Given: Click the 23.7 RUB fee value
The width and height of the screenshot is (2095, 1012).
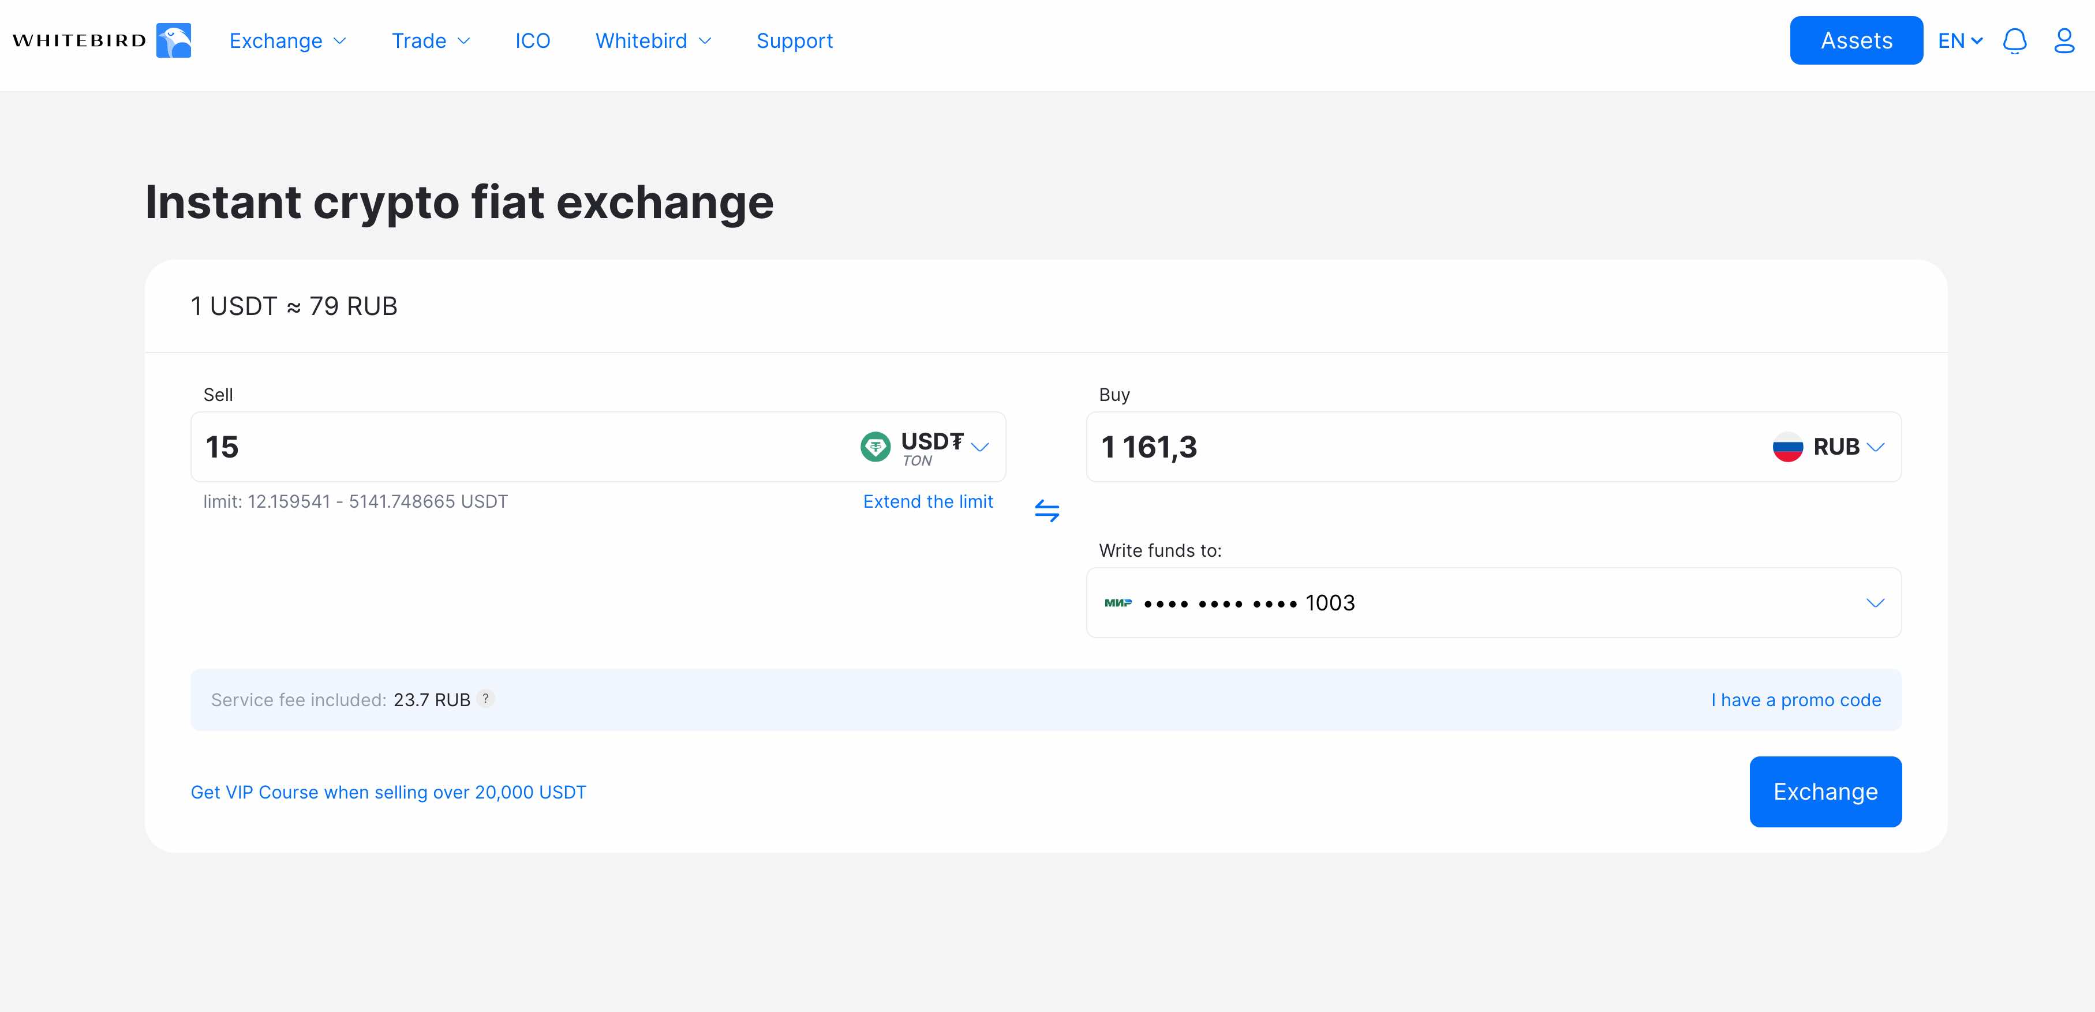Looking at the screenshot, I should pyautogui.click(x=432, y=700).
